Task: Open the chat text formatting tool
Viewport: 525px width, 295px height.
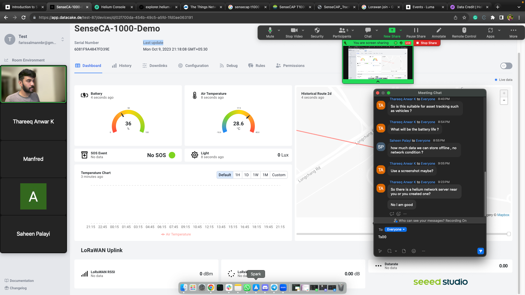Action: 380,251
